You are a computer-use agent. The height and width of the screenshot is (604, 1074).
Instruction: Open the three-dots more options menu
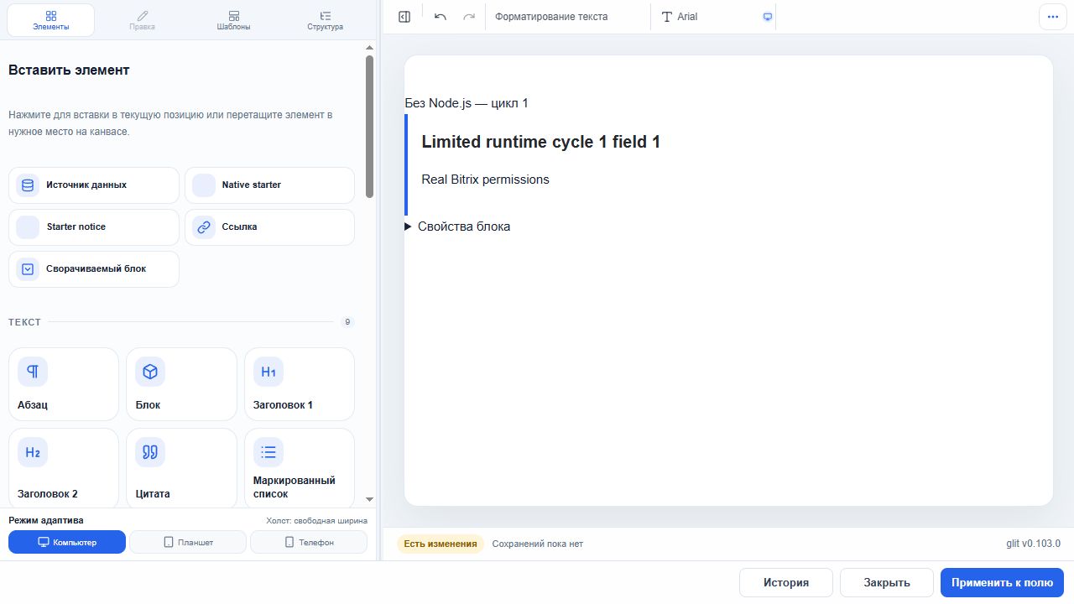pyautogui.click(x=1053, y=17)
